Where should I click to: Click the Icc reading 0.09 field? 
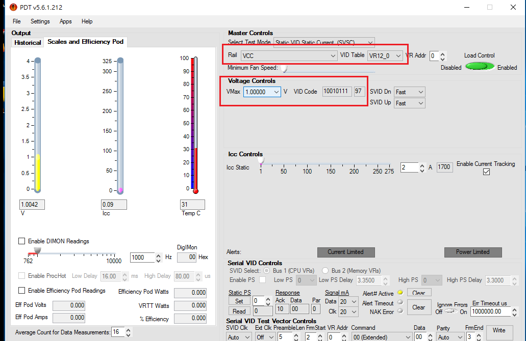pos(114,205)
